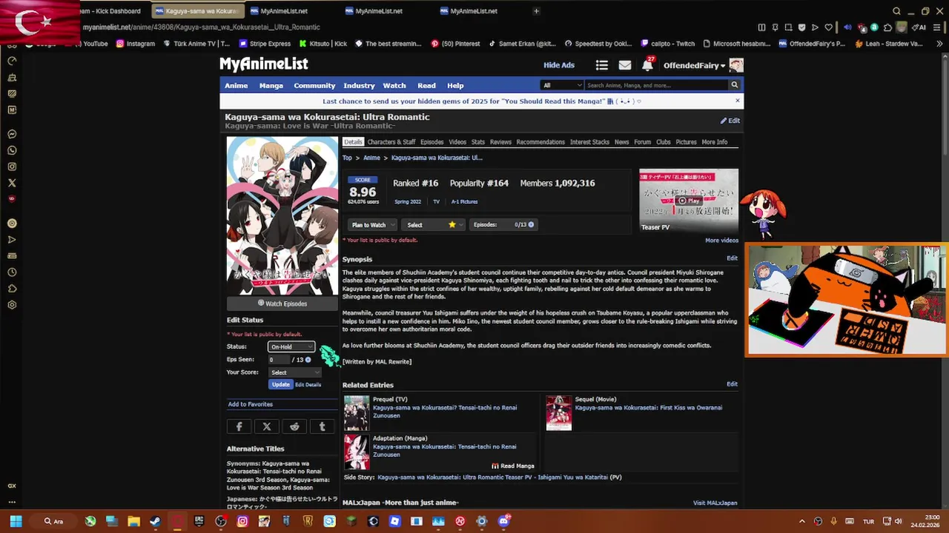Open X (Twitter) in browser sidebar

[x=12, y=183]
